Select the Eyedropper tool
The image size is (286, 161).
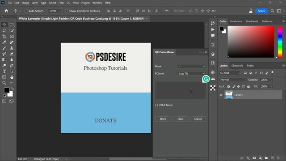[x=4, y=42]
